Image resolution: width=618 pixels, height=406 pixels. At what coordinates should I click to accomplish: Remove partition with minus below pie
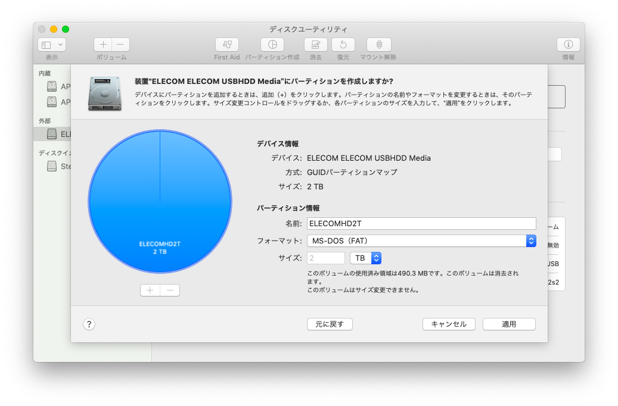coord(170,291)
